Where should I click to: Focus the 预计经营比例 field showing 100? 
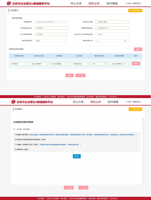tap(99, 64)
